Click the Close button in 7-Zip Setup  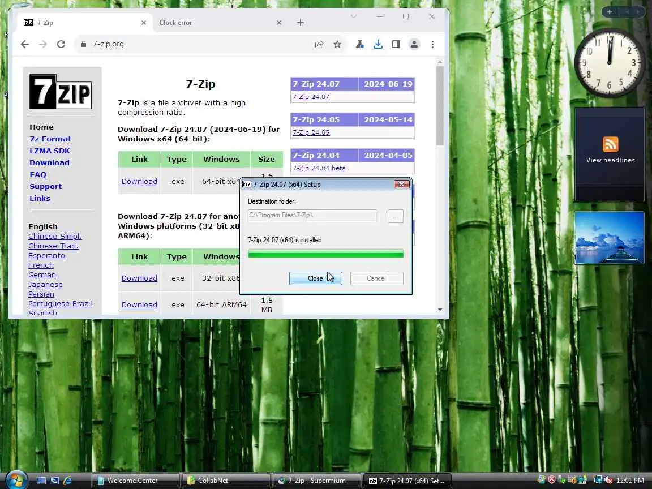pyautogui.click(x=316, y=278)
